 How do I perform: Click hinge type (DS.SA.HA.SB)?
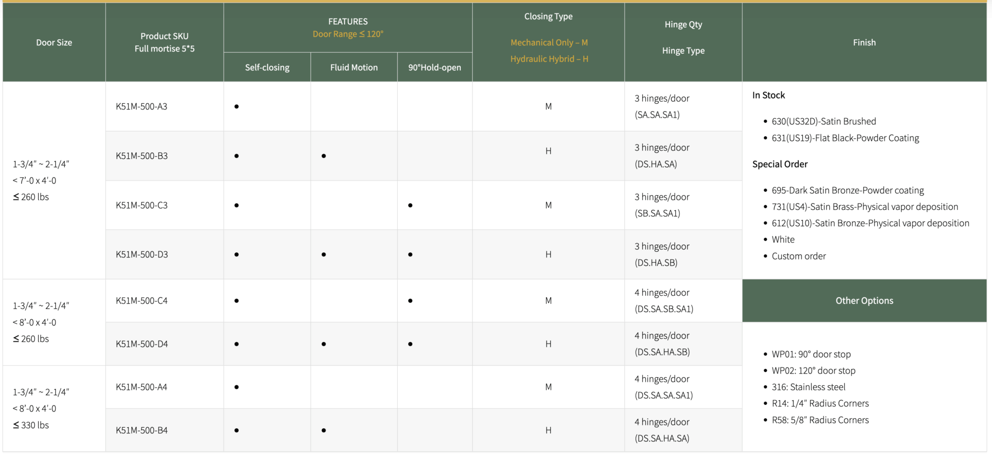[x=662, y=352]
